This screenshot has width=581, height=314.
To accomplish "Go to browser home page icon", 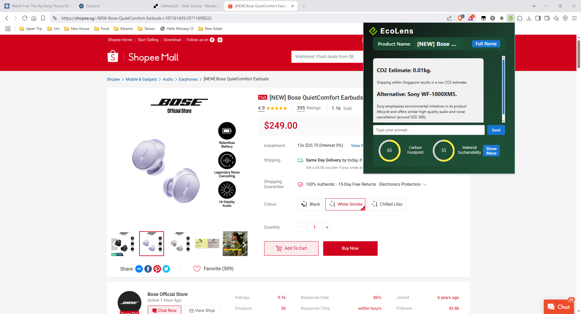I will tap(34, 18).
